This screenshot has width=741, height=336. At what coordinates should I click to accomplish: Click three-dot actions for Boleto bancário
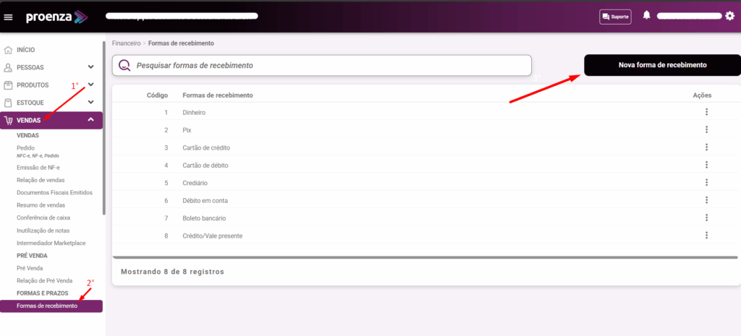click(706, 217)
